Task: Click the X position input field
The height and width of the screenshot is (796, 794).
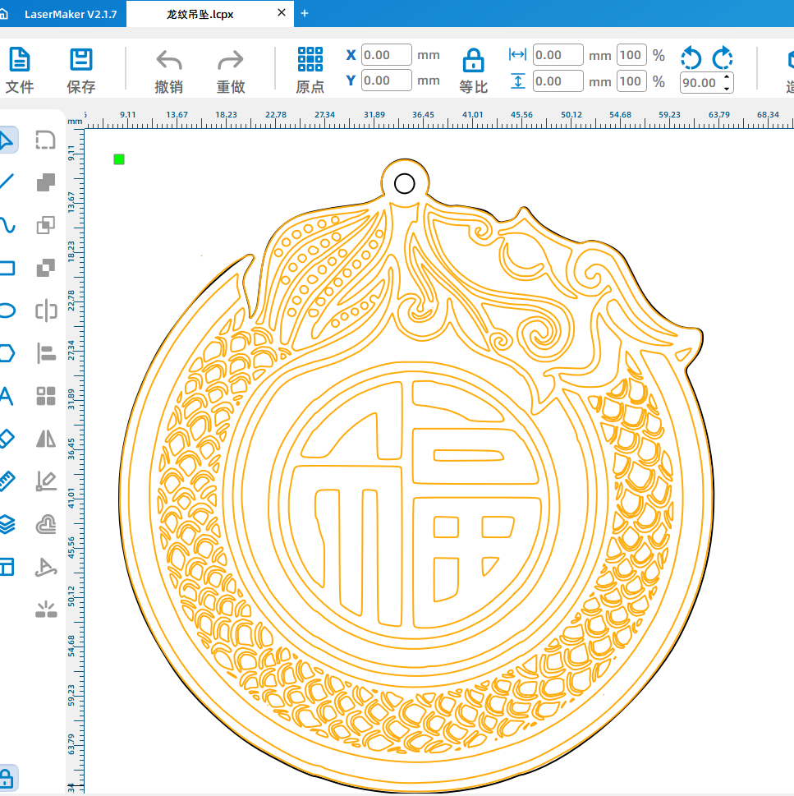Action: (386, 55)
